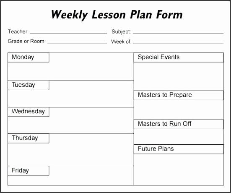Image resolution: width=231 pixels, height=193 pixels.
Task: Click the Subject blank line
Action: coord(178,33)
